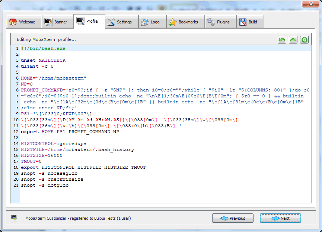
Task: Click the Profile tab's terminal icon
Action: point(80,21)
